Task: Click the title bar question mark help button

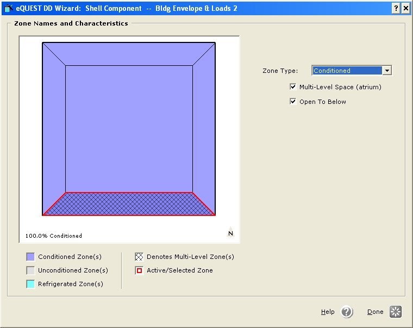Action: pos(396,8)
